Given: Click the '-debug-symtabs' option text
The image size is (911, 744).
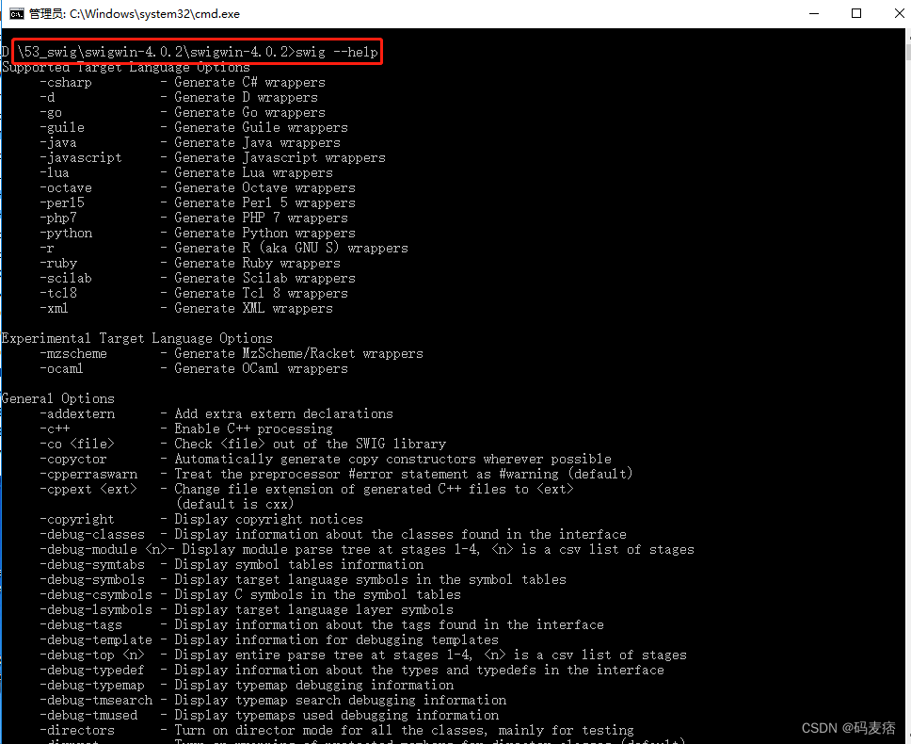Looking at the screenshot, I should 92,565.
